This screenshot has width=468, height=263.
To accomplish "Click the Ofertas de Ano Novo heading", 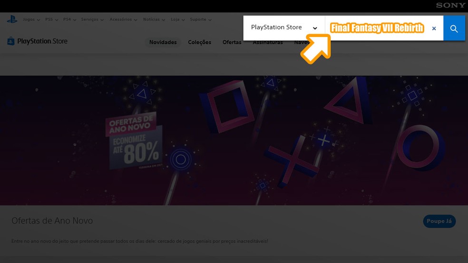I will pos(52,221).
